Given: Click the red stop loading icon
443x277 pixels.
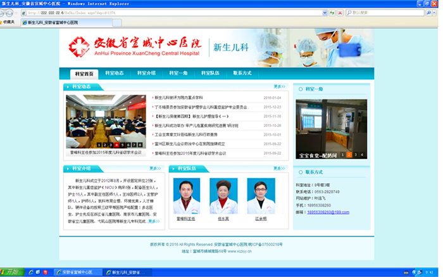Looking at the screenshot, I should [340, 13].
